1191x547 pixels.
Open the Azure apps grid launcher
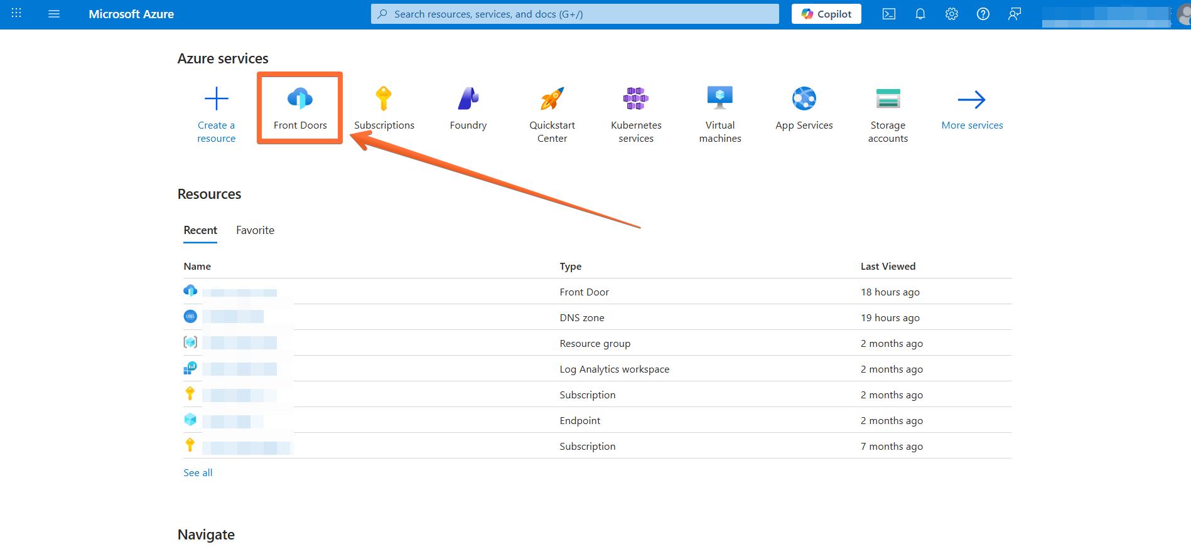pos(16,13)
